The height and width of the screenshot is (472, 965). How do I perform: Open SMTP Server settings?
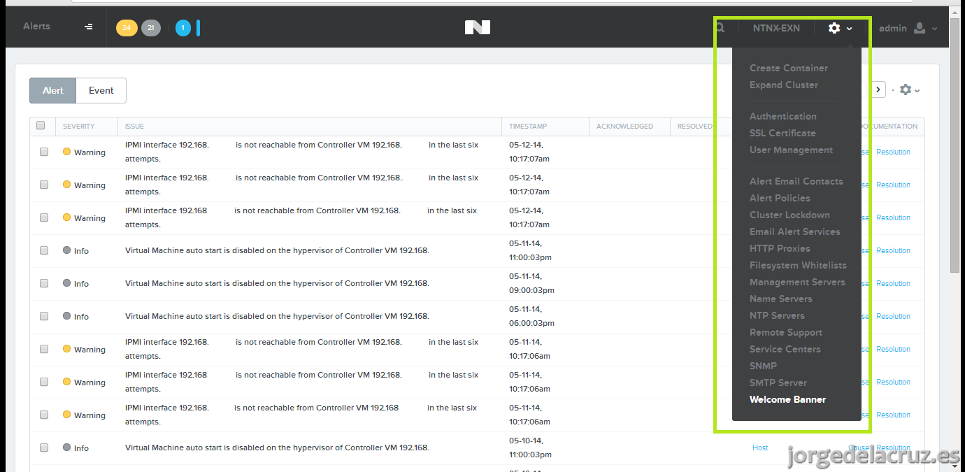pos(778,382)
